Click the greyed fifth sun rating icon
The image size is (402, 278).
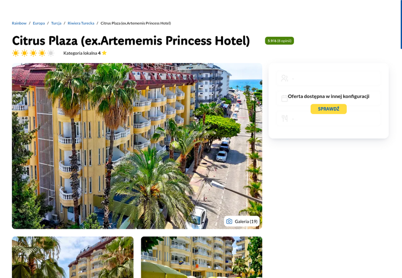tap(51, 53)
